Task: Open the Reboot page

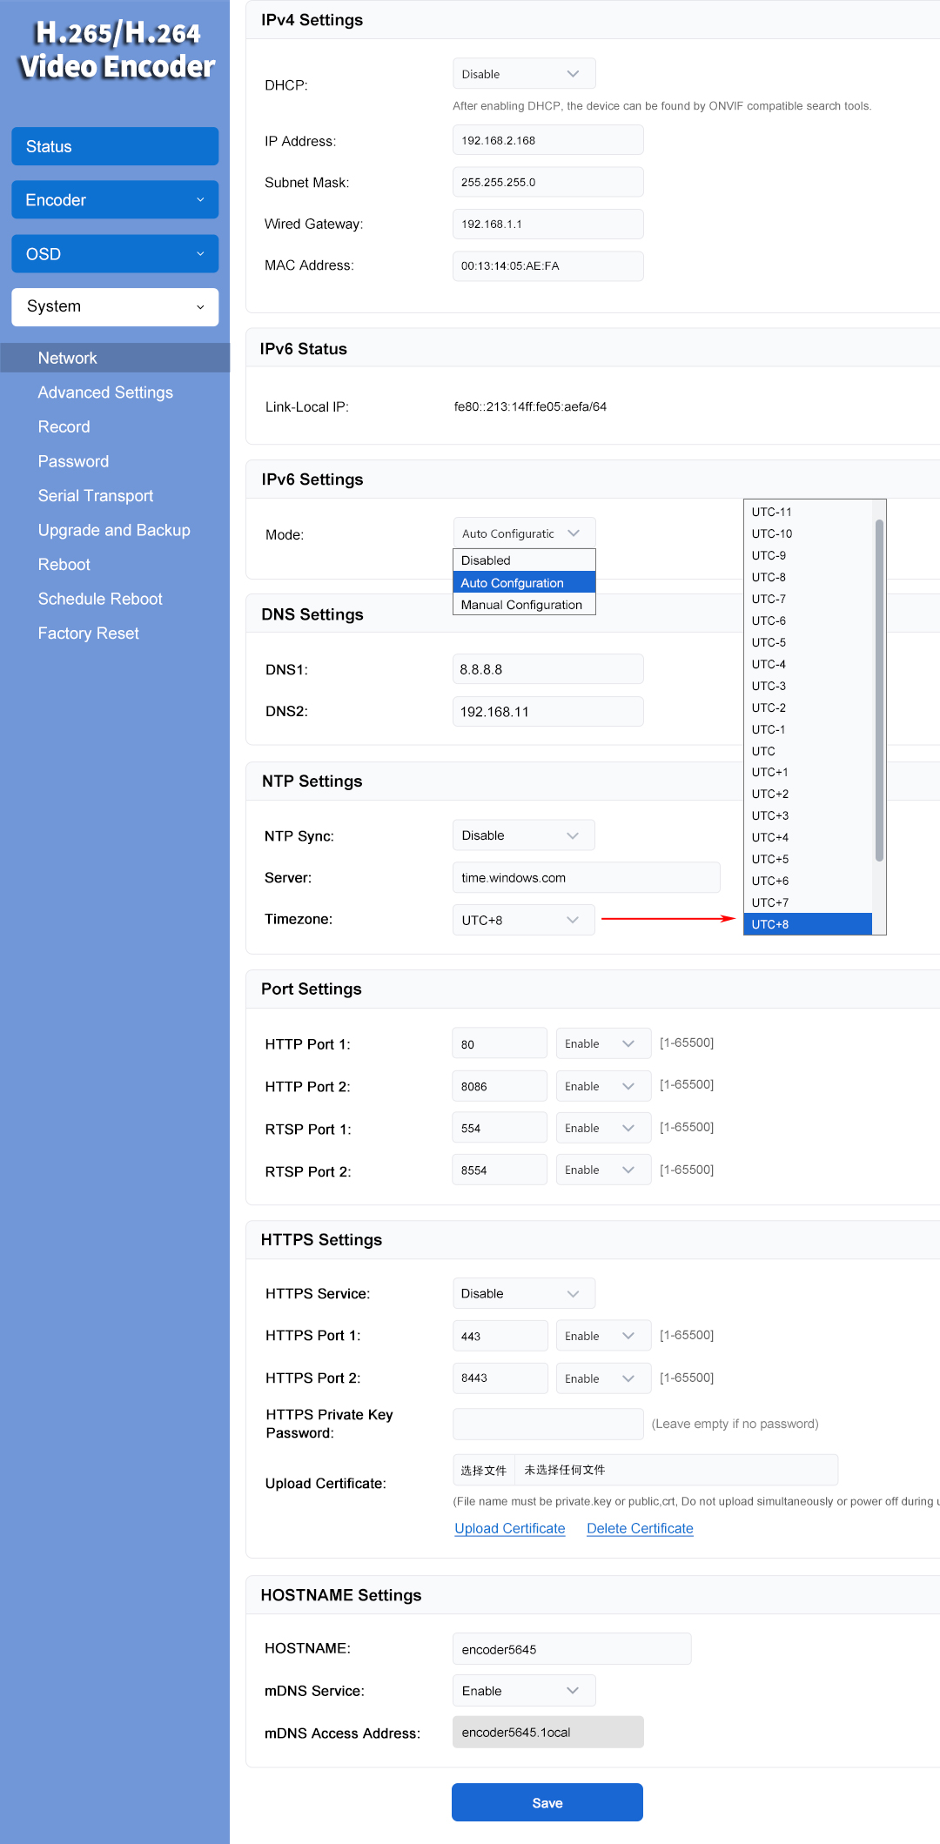Action: (x=64, y=564)
